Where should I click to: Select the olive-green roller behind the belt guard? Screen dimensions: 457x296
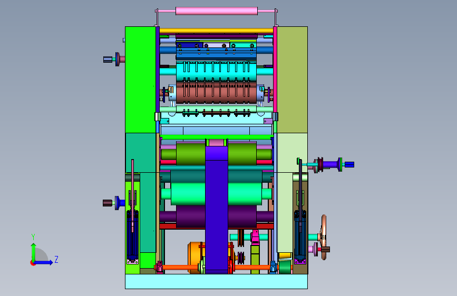pos(191,154)
